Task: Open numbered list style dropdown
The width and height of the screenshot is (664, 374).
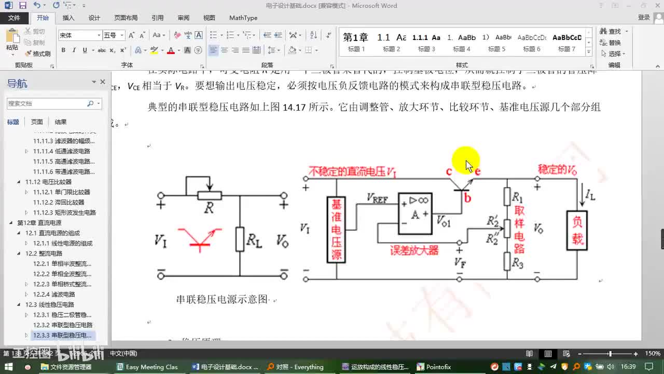Action: 237,35
